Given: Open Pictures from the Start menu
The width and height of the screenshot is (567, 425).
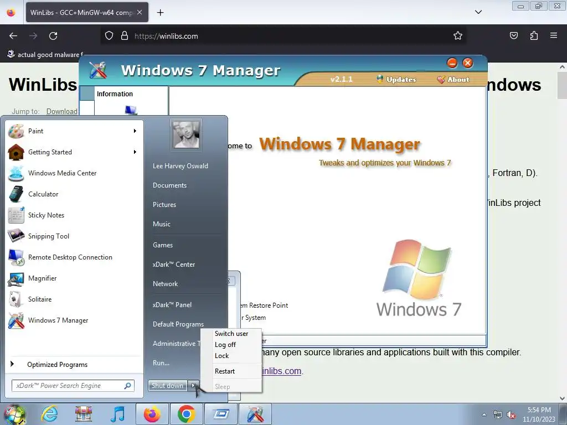Looking at the screenshot, I should [164, 205].
